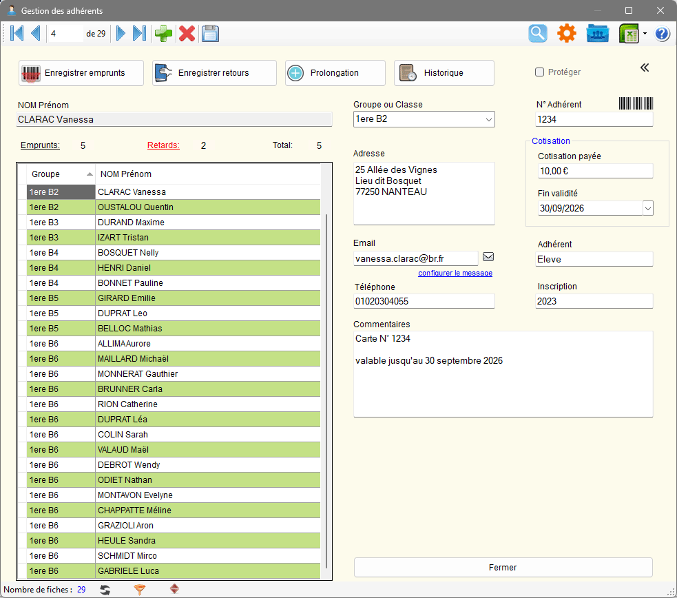Click the filter funnel icon in status bar

click(140, 589)
